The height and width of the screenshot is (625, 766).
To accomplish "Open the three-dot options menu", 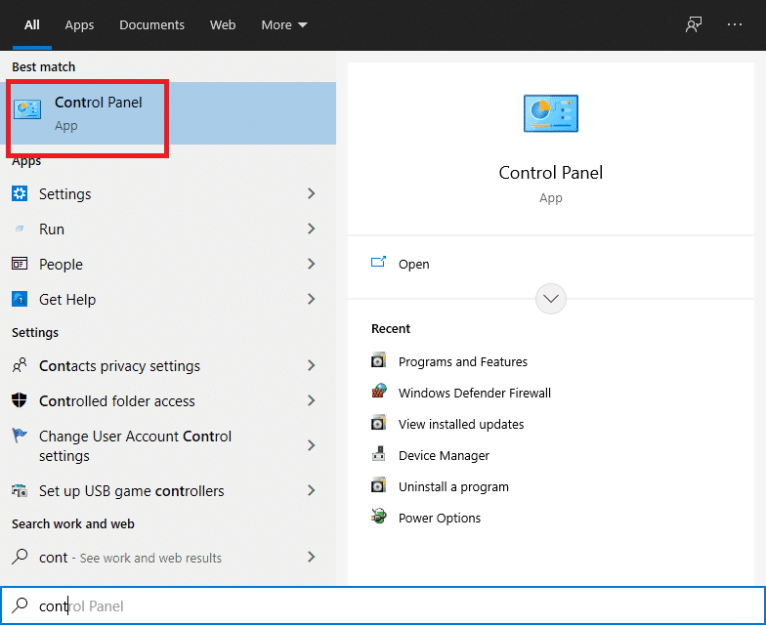I will click(735, 25).
